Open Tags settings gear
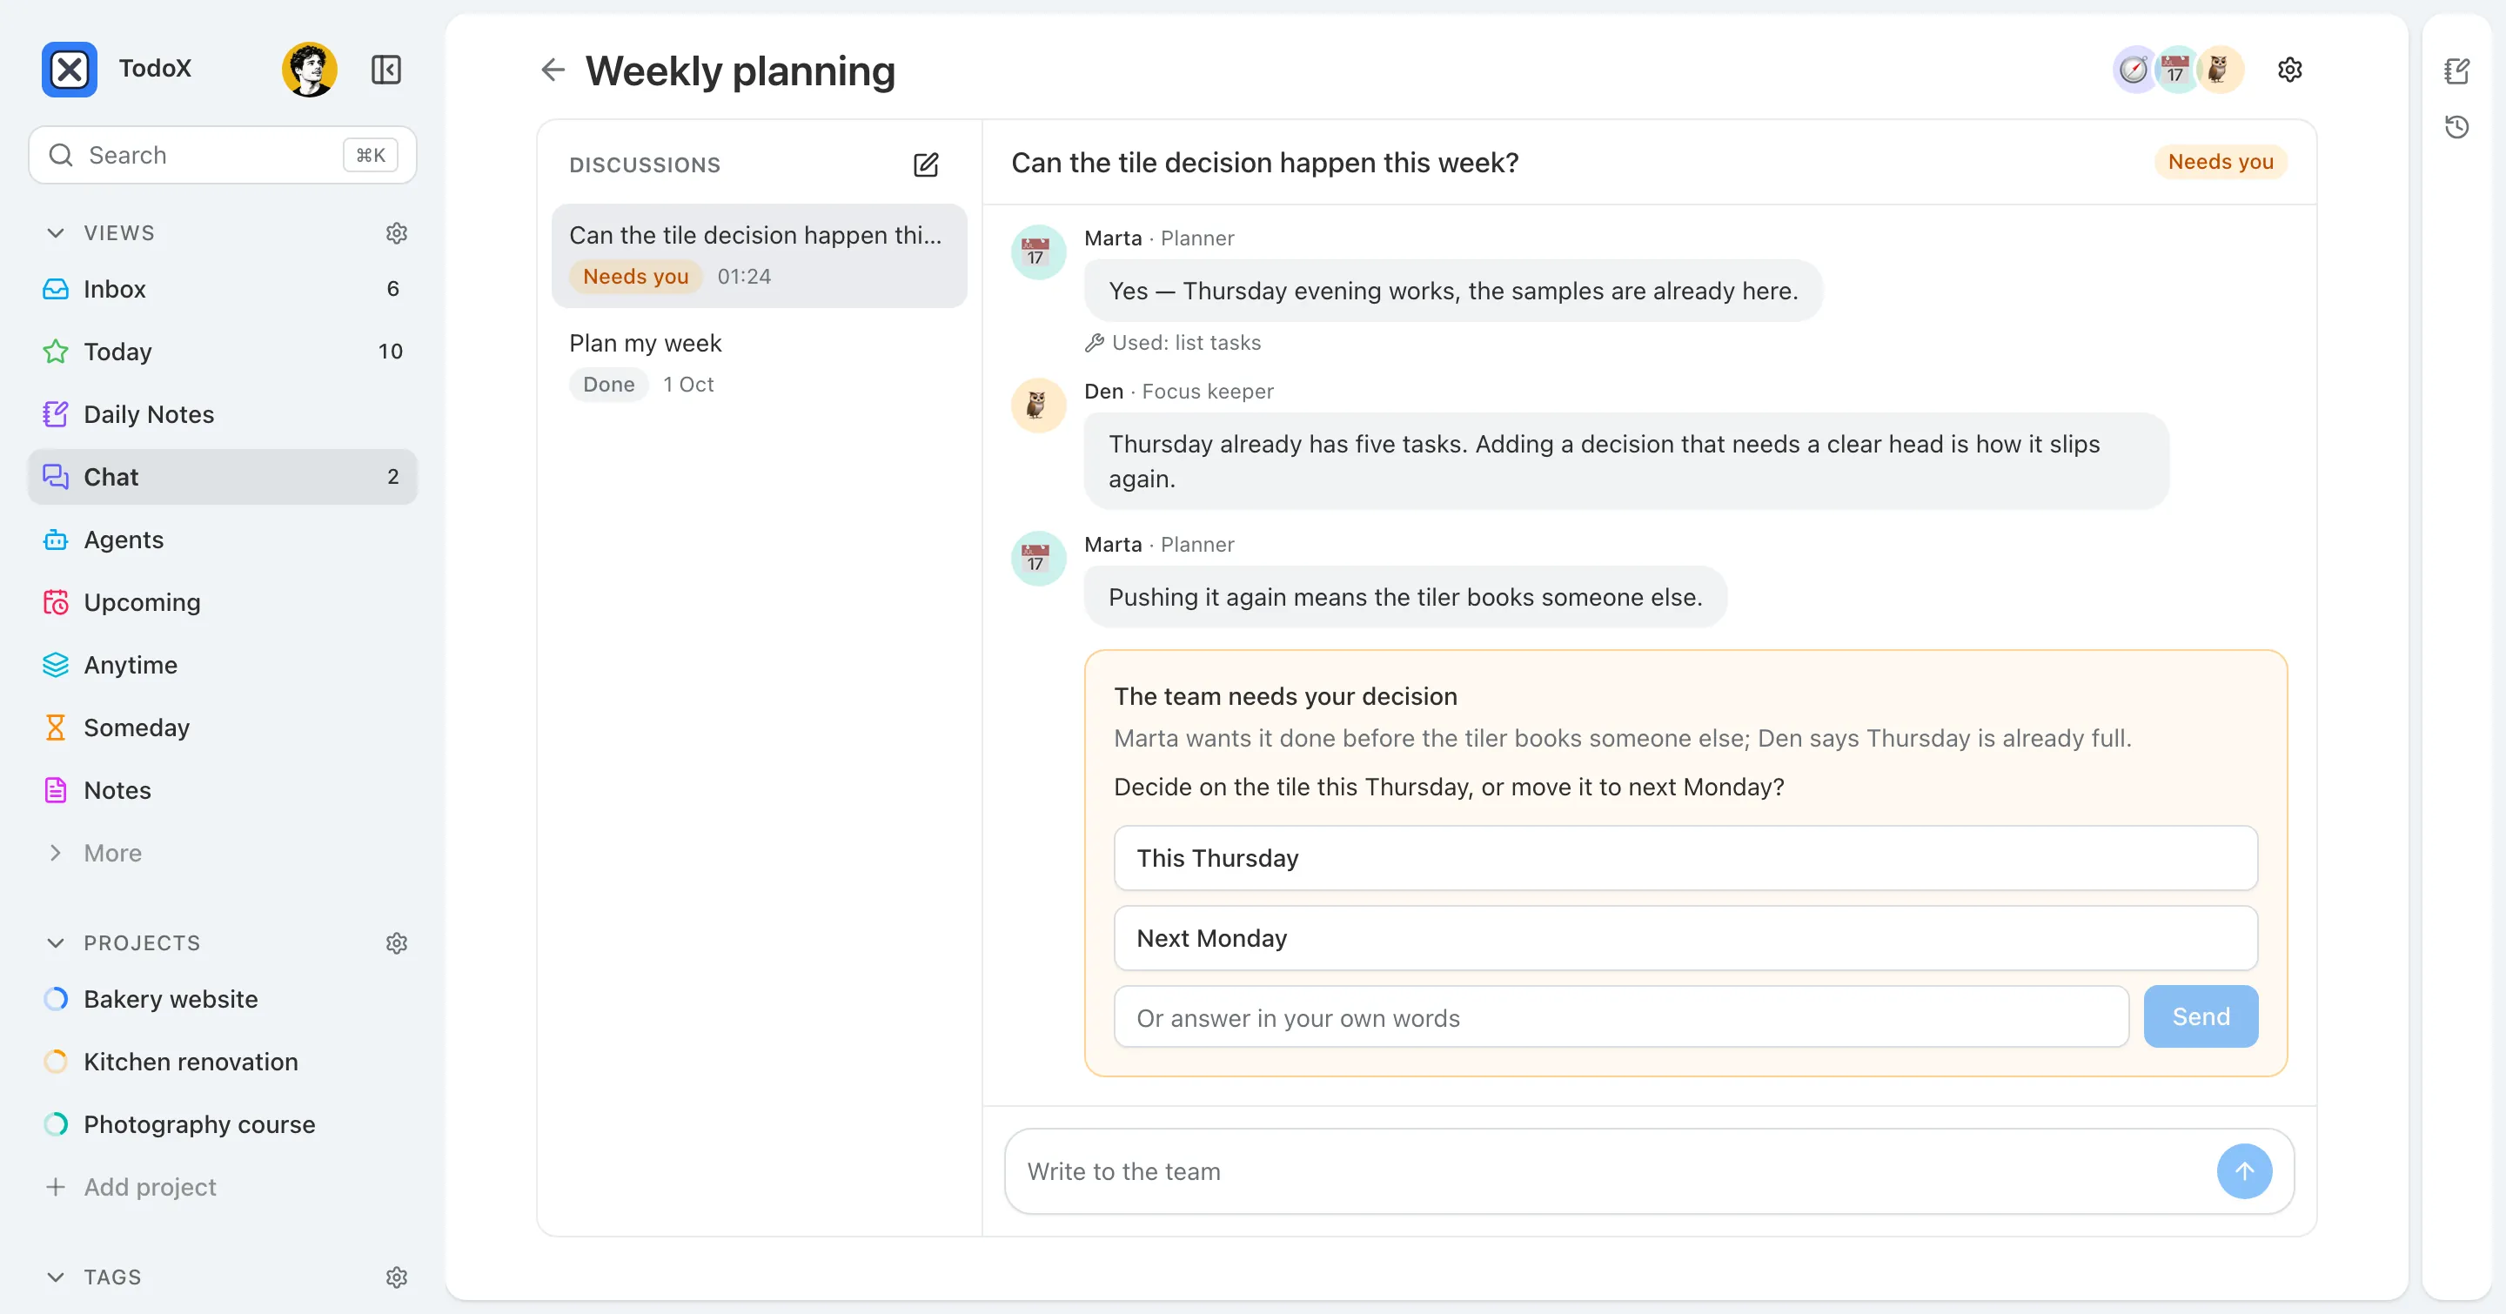Viewport: 2506px width, 1314px height. point(396,1277)
